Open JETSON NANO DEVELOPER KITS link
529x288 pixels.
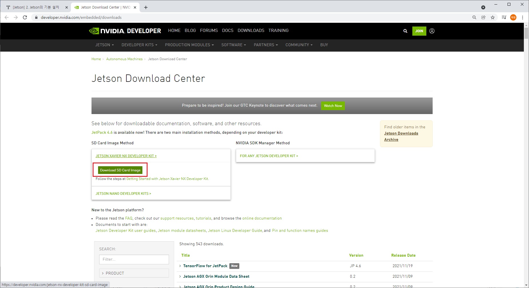coord(123,194)
